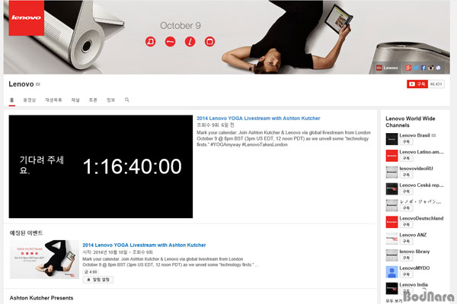The image size is (457, 304).
Task: Open 2014 Lenovo YOGA Livestream link under 예정된 이벤트
Action: click(144, 245)
